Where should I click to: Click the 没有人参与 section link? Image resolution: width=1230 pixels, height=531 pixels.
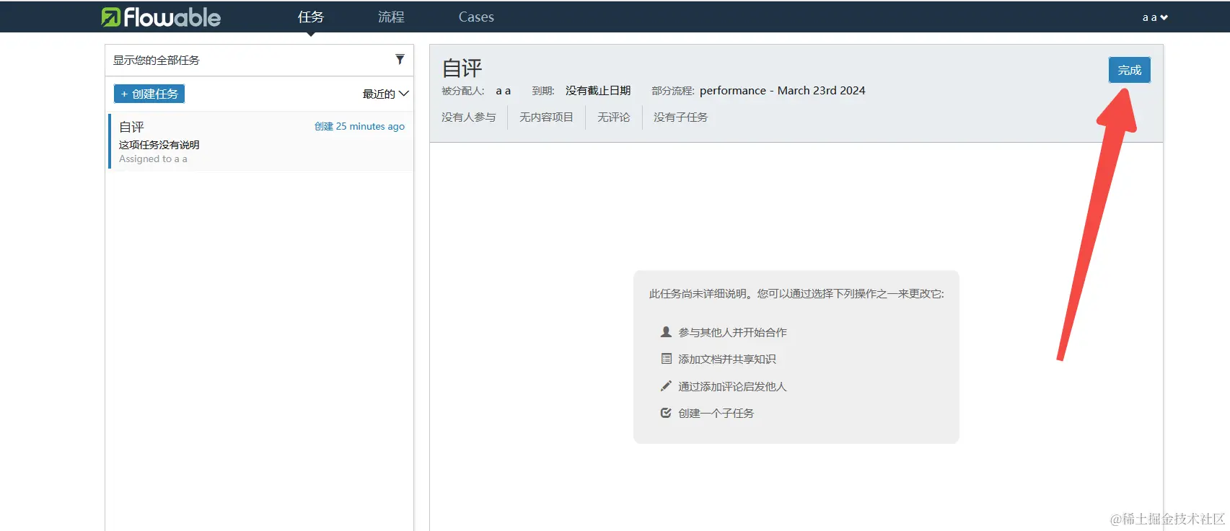(x=469, y=117)
